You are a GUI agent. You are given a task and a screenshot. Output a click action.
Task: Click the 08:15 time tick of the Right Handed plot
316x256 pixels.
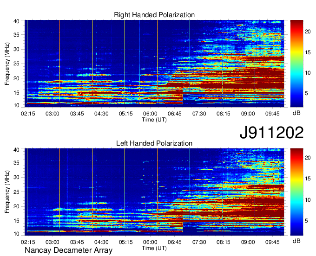224,114
